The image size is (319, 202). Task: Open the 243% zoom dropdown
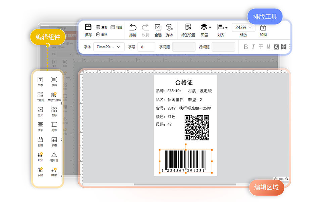(x=243, y=27)
